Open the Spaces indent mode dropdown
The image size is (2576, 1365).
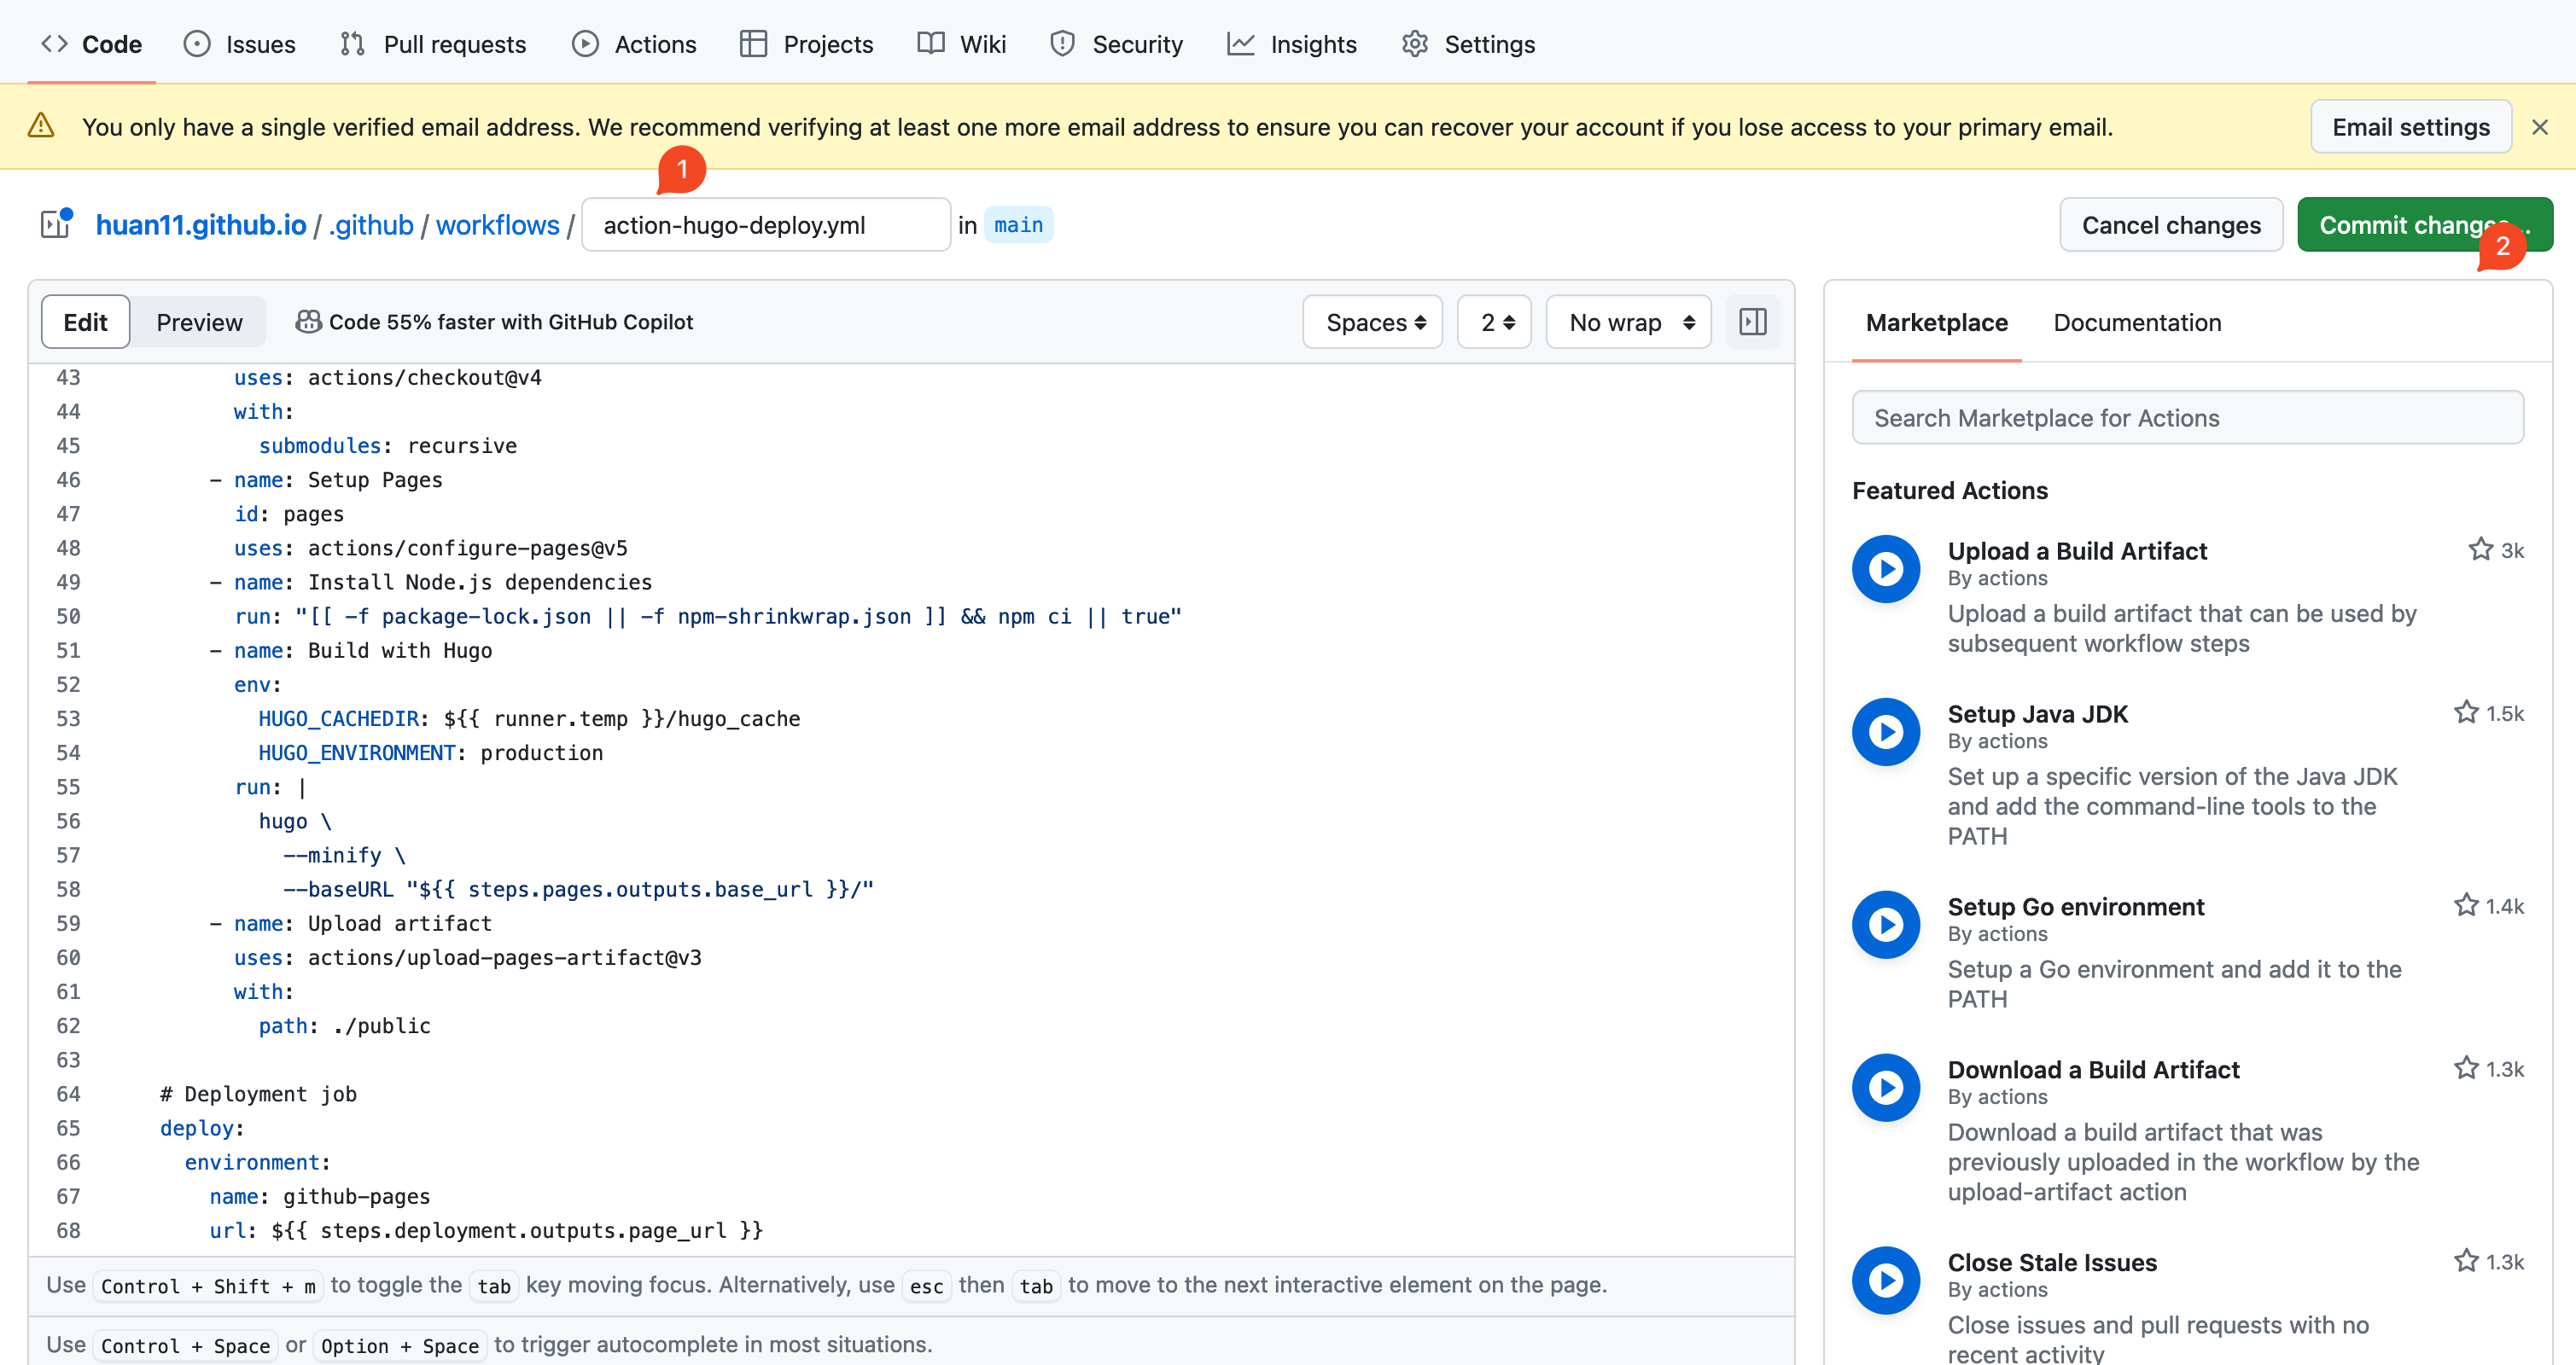click(1373, 322)
